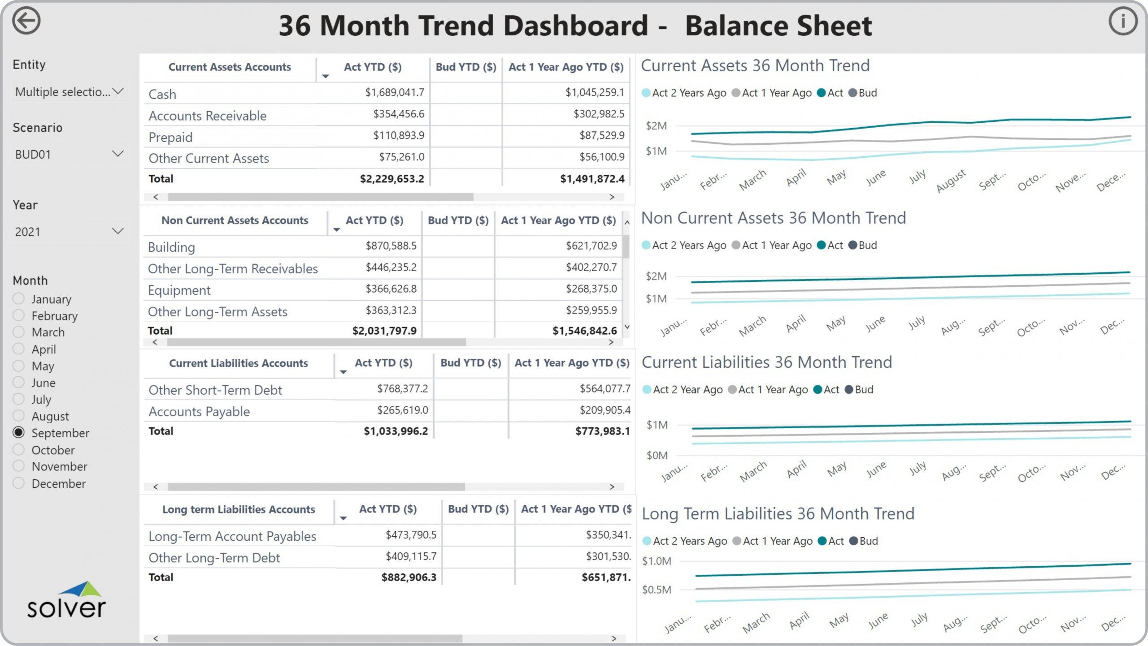Click sort arrow beside Non Current Assets Accounts

tap(336, 230)
